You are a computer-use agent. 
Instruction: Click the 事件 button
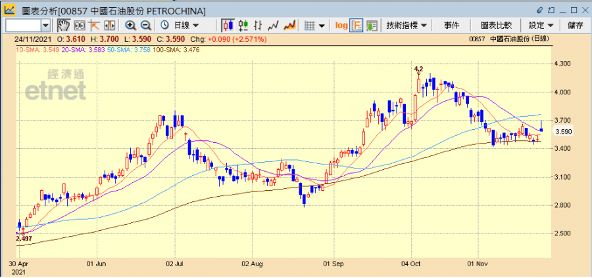coord(452,25)
